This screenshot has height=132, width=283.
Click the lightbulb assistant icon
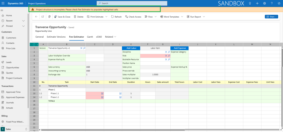click(250, 3)
